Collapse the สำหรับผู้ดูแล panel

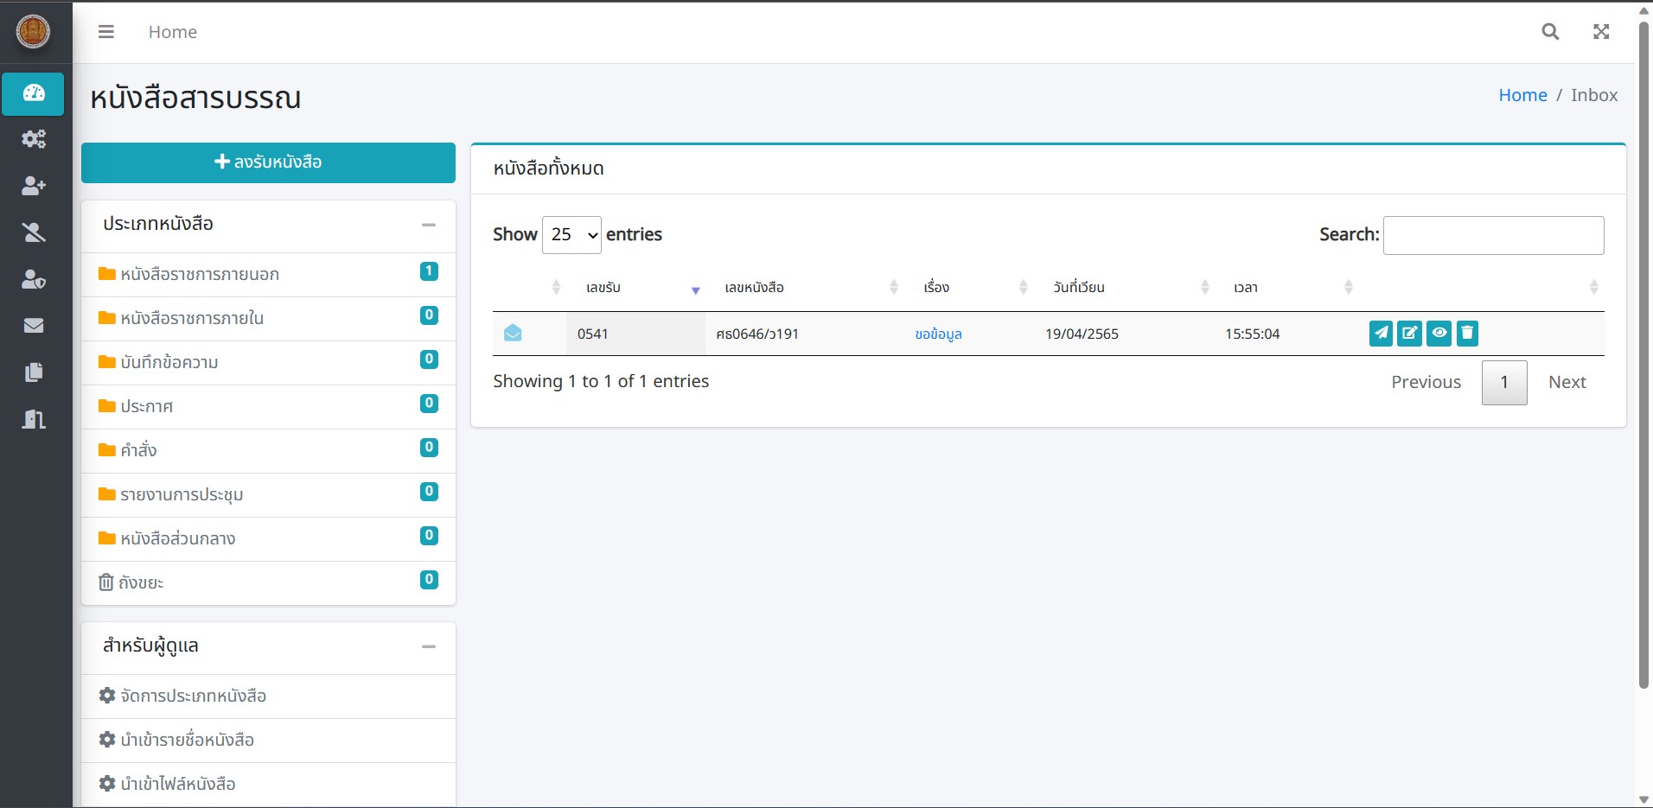click(429, 646)
